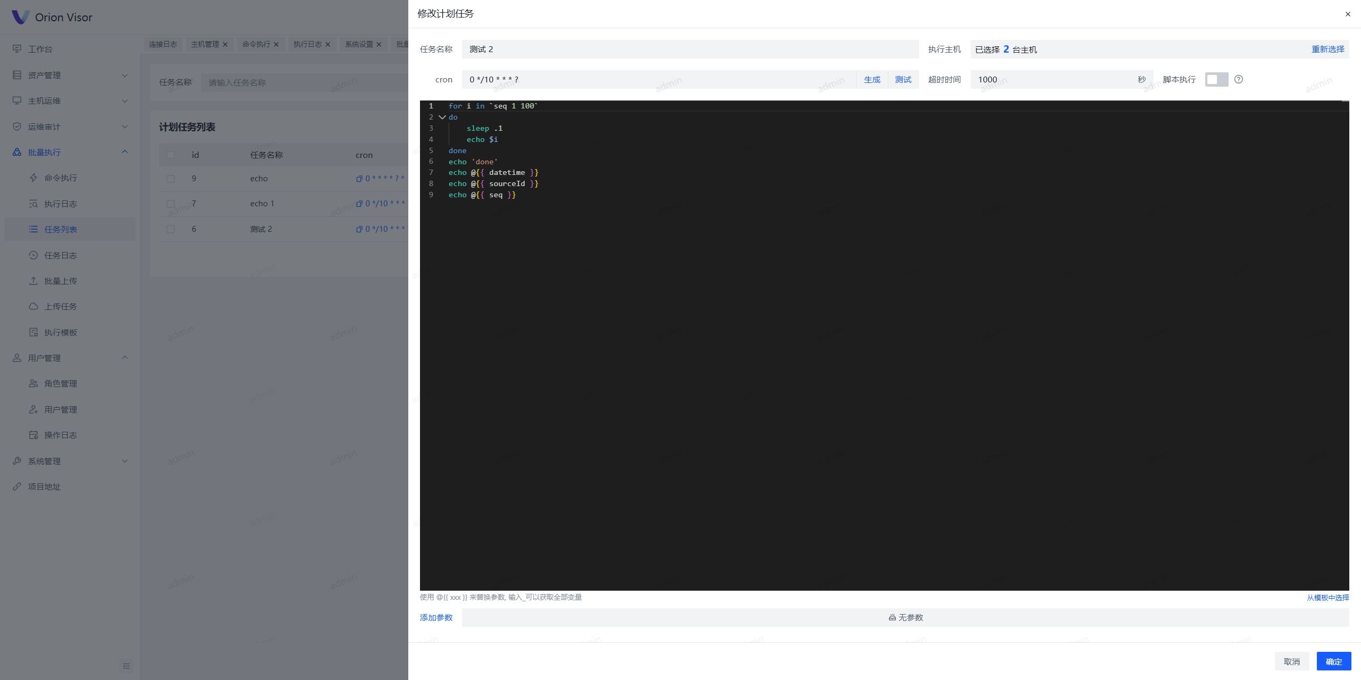This screenshot has width=1361, height=680.
Task: Toggle the script execution (脚本执行) switch
Action: (x=1216, y=79)
